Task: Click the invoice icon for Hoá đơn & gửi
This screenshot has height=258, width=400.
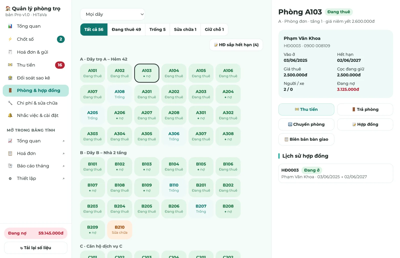Action: pos(10,52)
